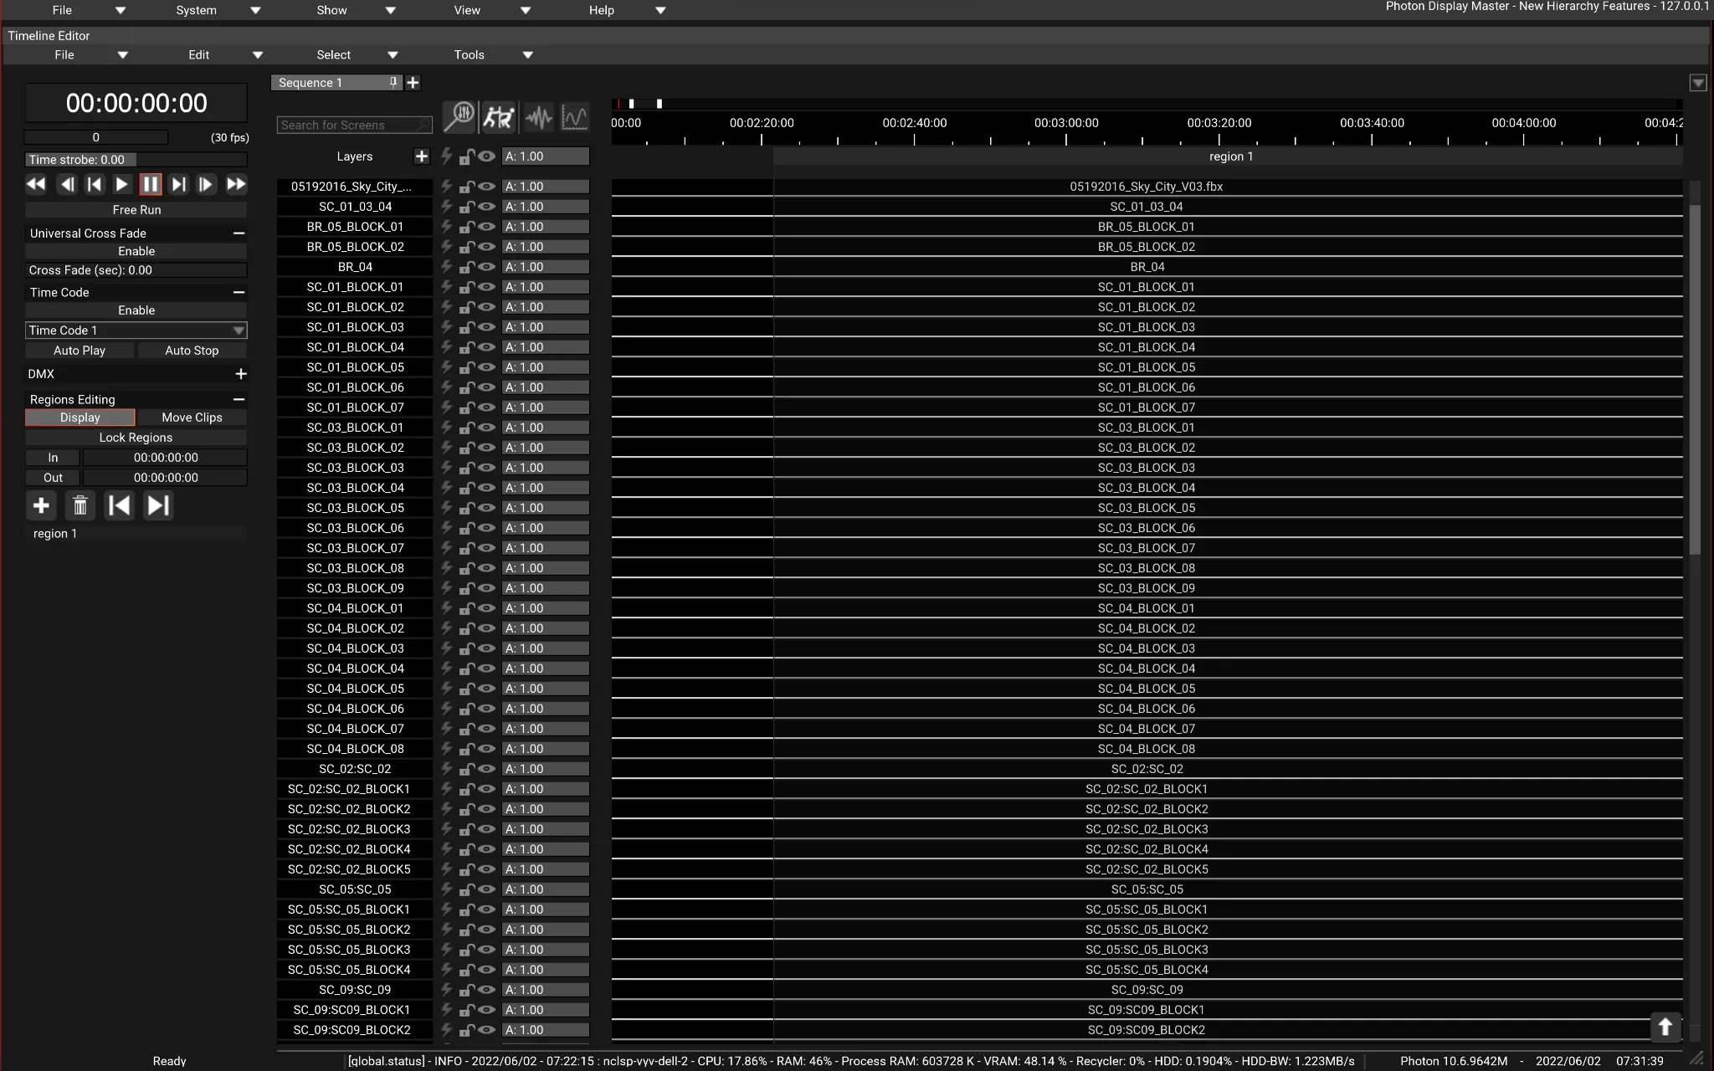The image size is (1714, 1071).
Task: Open the Timeline Editor Select menu
Action: 357,54
